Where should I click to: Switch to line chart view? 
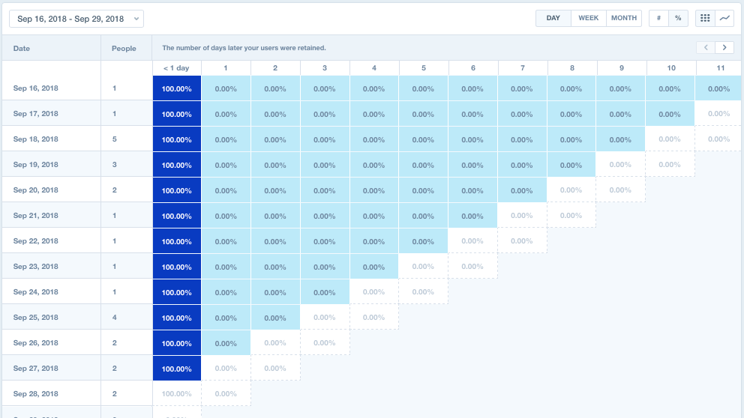724,18
